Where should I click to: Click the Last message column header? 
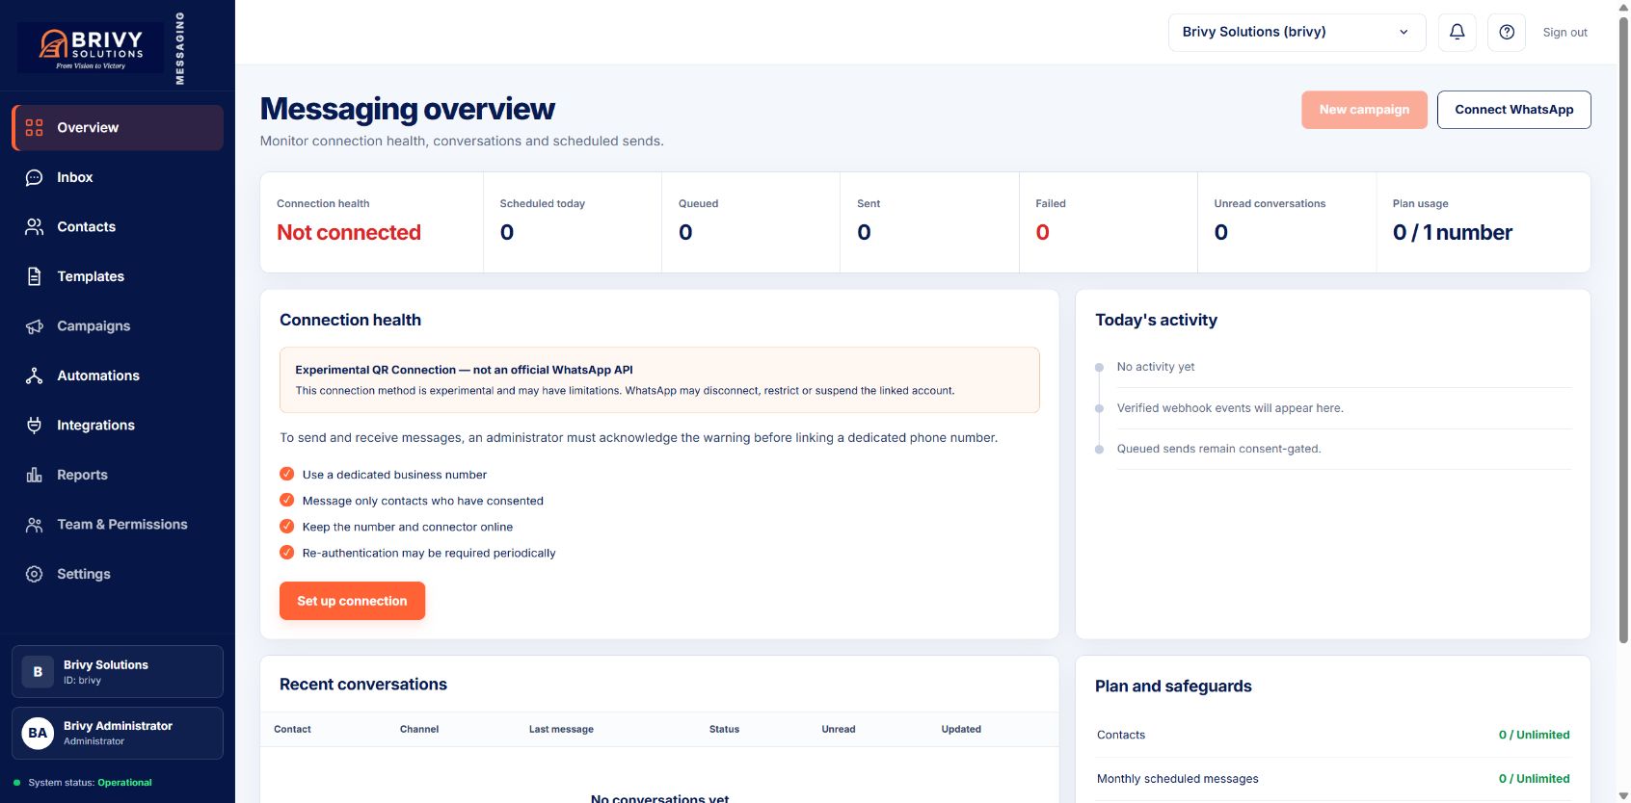(x=561, y=729)
